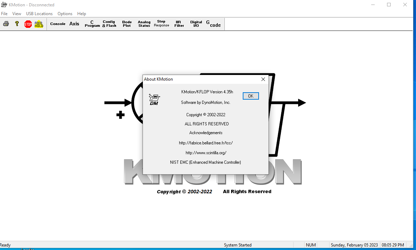The width and height of the screenshot is (416, 250).
Task: Click the DynoMotion DM logo icon
Action: (x=154, y=99)
